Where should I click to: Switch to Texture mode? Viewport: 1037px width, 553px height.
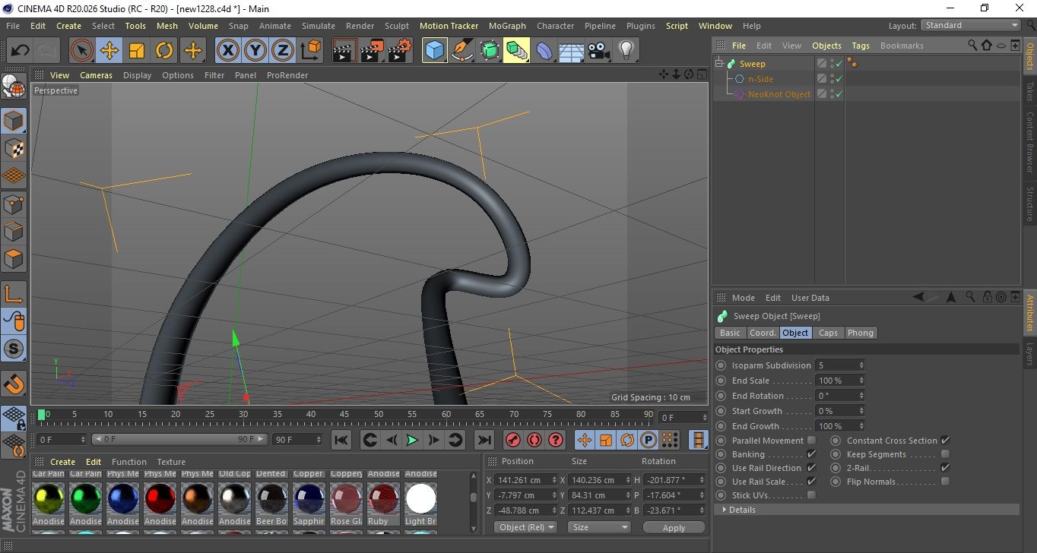(14, 149)
